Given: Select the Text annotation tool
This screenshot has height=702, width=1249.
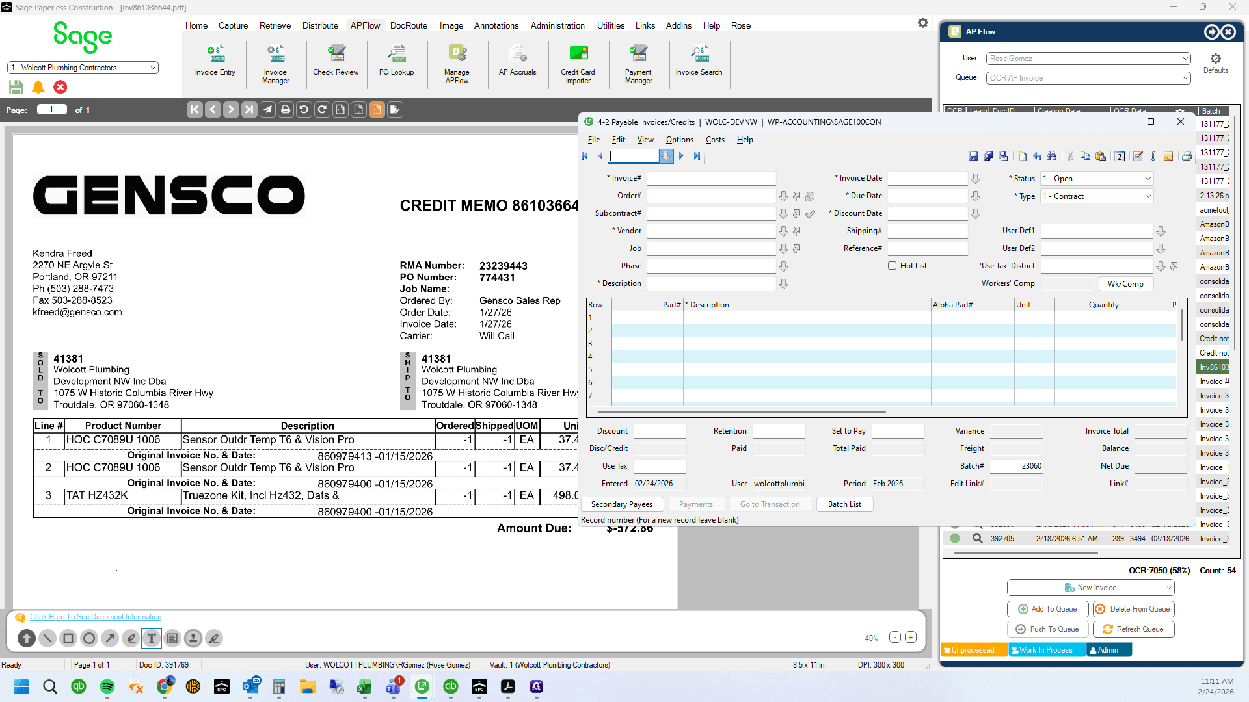Looking at the screenshot, I should click(152, 638).
